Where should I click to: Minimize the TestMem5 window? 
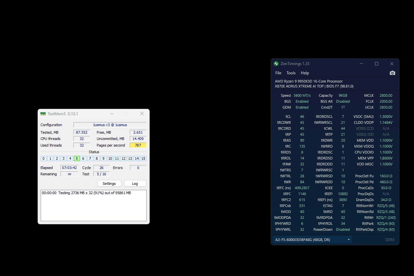tap(112, 114)
